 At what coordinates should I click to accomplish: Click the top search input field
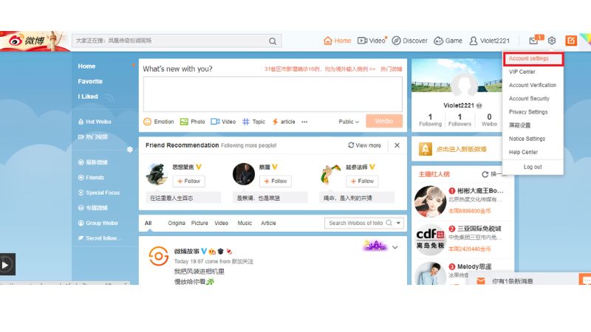171,41
